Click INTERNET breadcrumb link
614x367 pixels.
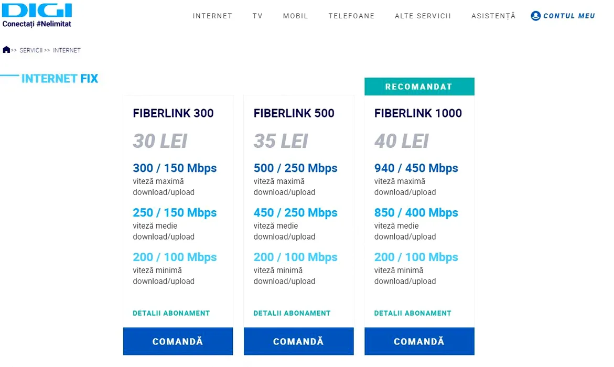[67, 50]
